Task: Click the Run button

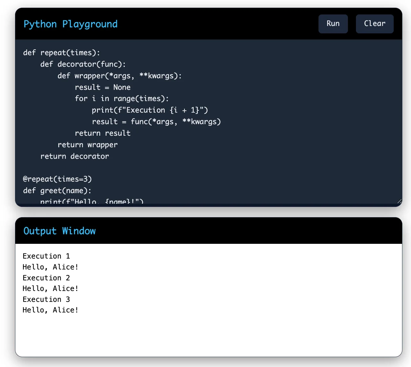Action: pyautogui.click(x=333, y=24)
